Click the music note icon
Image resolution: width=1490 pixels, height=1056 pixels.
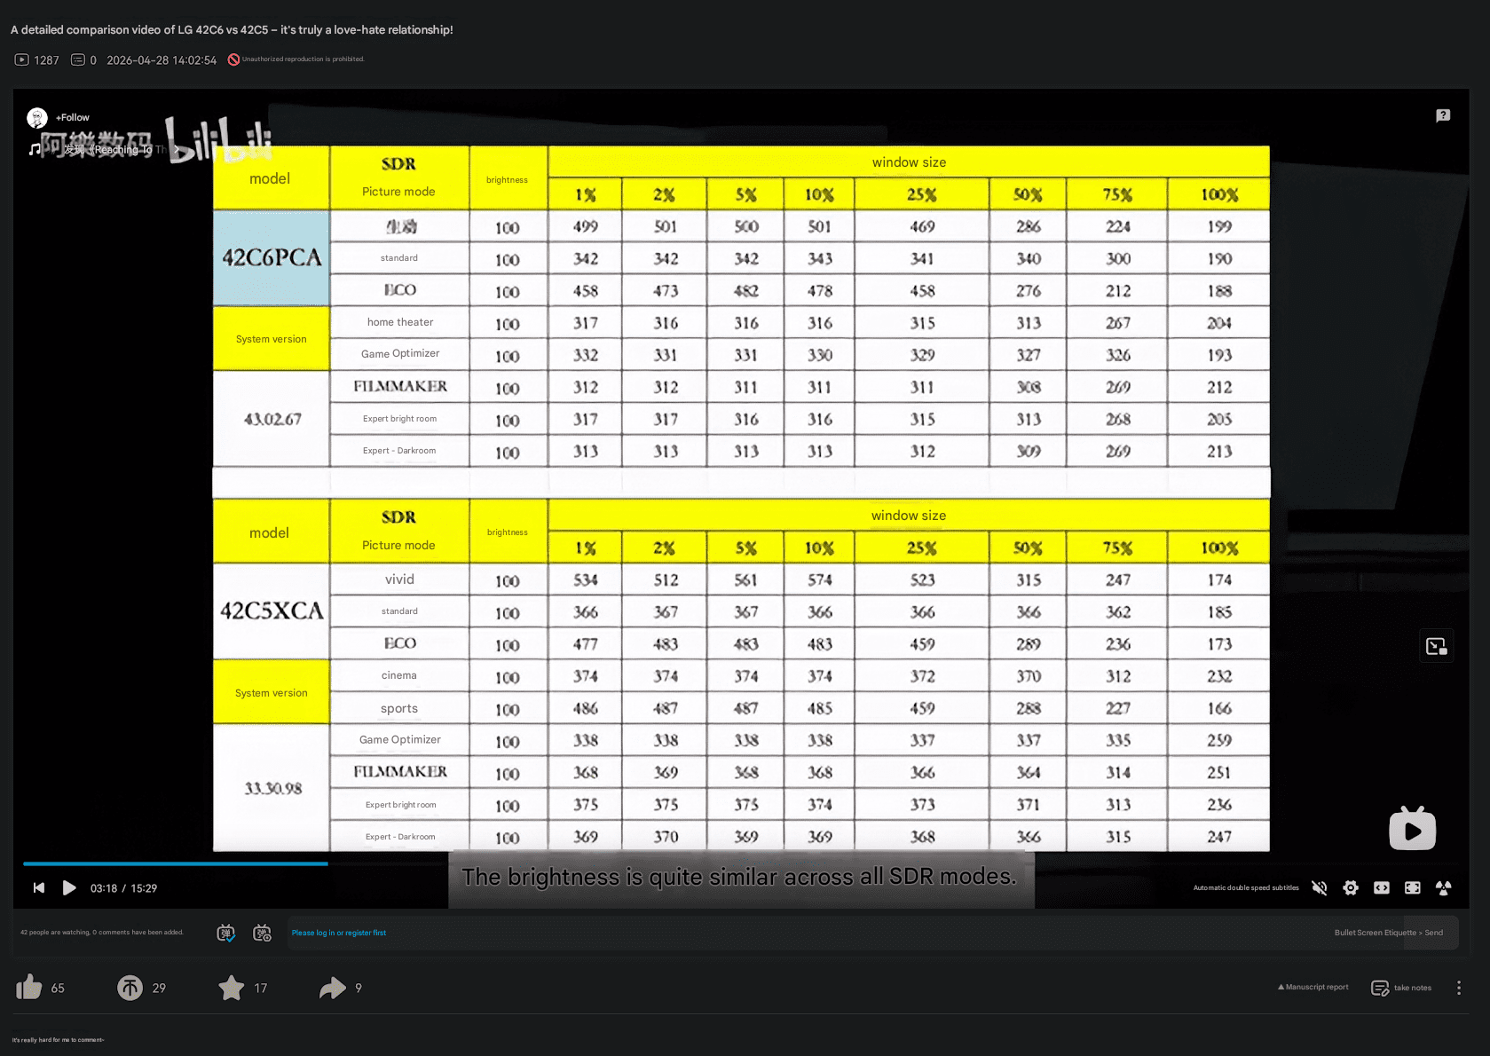pyautogui.click(x=35, y=150)
